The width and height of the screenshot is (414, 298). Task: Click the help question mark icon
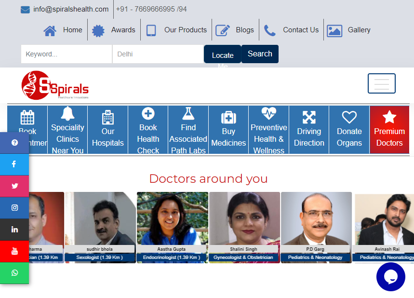[x=14, y=143]
